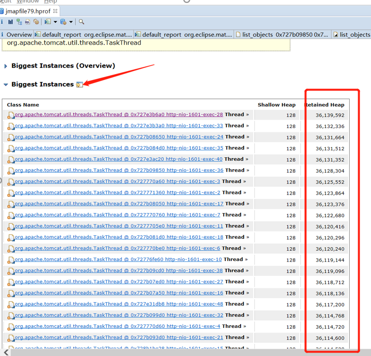Open TaskThread 0x727770a60 exec-3 link
The height and width of the screenshot is (356, 371).
[x=118, y=181]
